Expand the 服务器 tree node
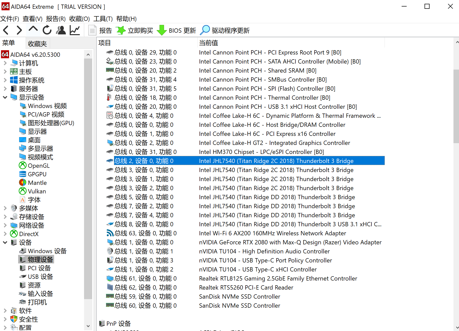Screen dimensions: 459x331 coord(5,89)
